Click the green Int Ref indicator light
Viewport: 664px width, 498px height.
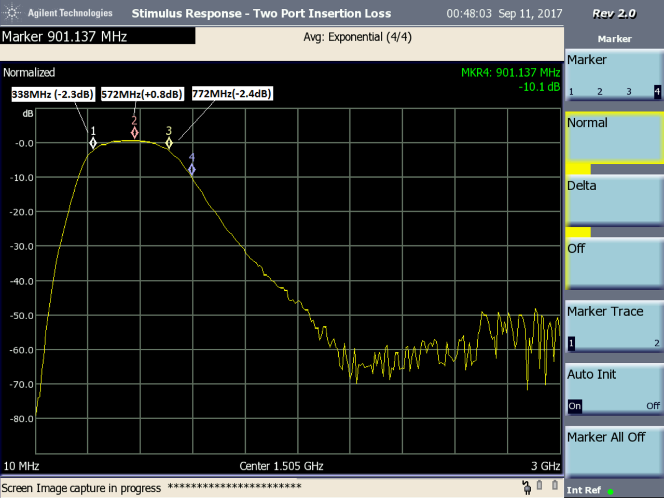click(x=611, y=491)
